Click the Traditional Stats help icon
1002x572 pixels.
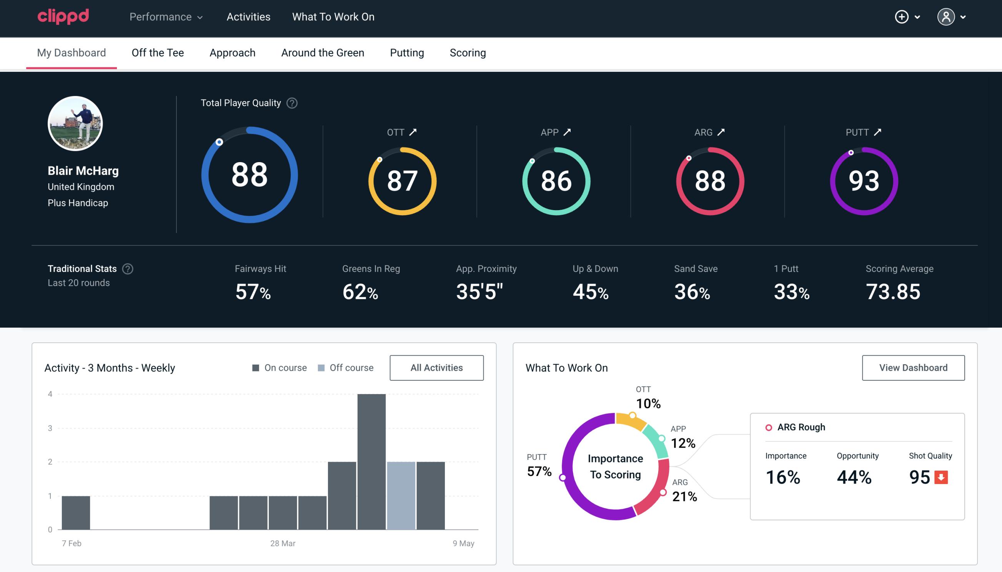pos(129,269)
